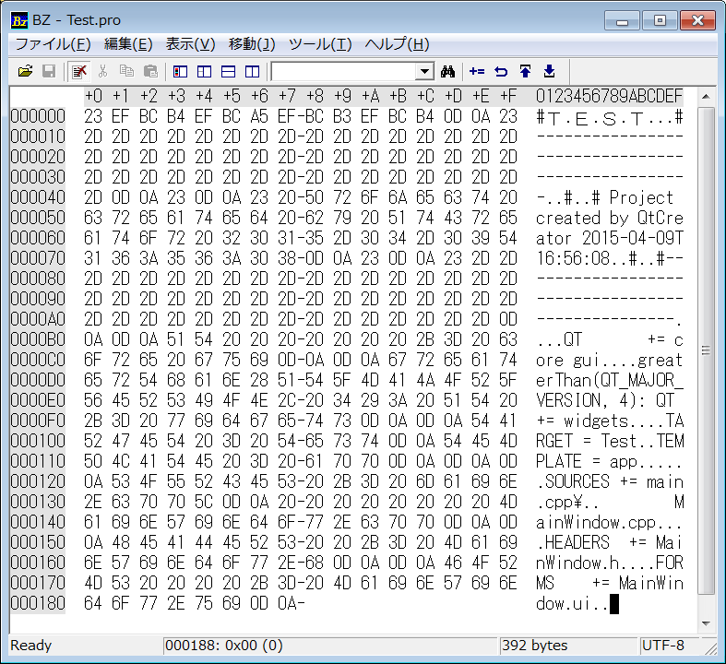Click the Paste clipboard icon

click(150, 71)
